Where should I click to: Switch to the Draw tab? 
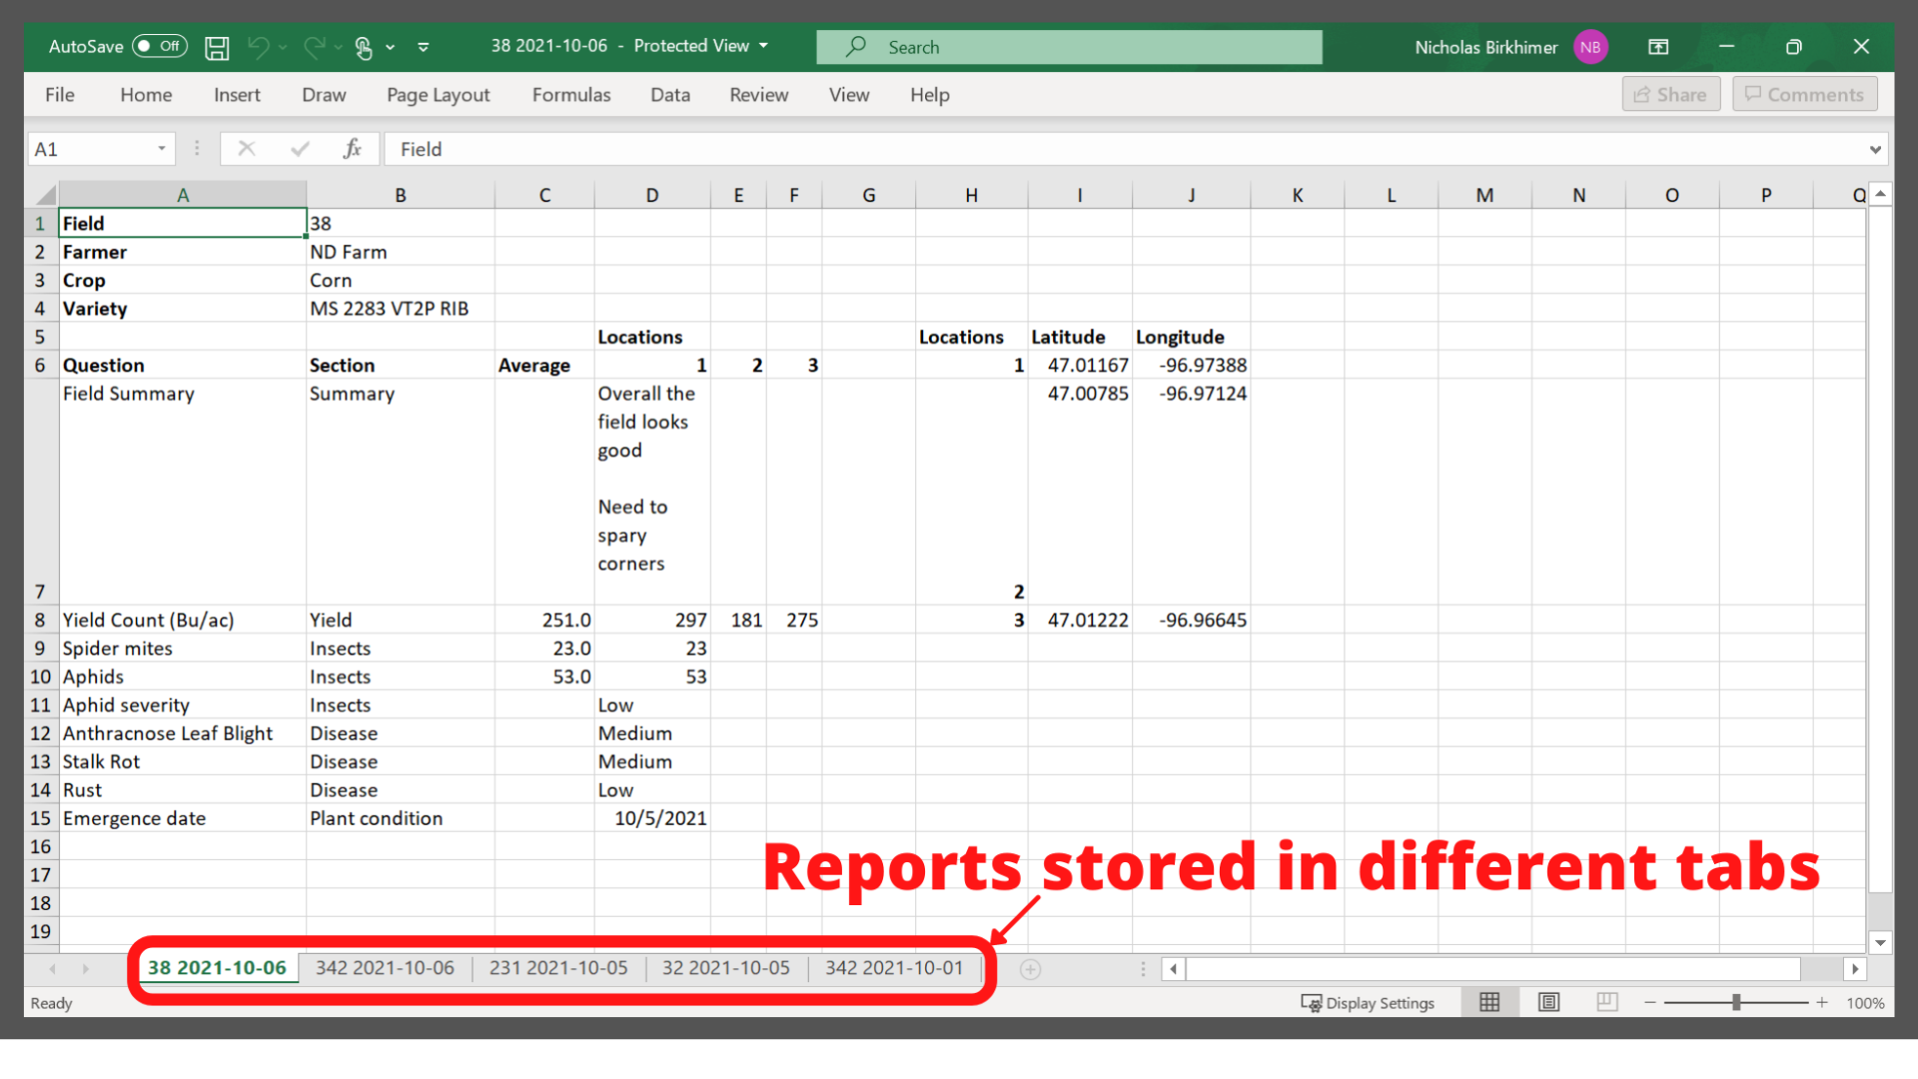324,95
